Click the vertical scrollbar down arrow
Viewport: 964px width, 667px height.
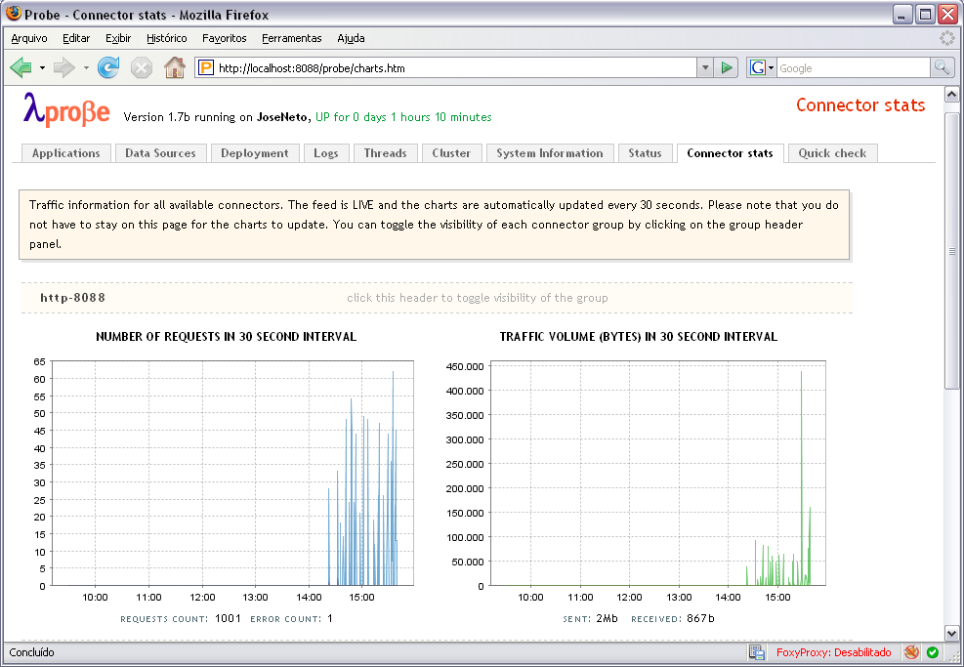tap(951, 633)
